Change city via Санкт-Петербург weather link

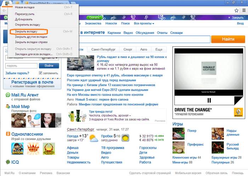tap(80, 129)
